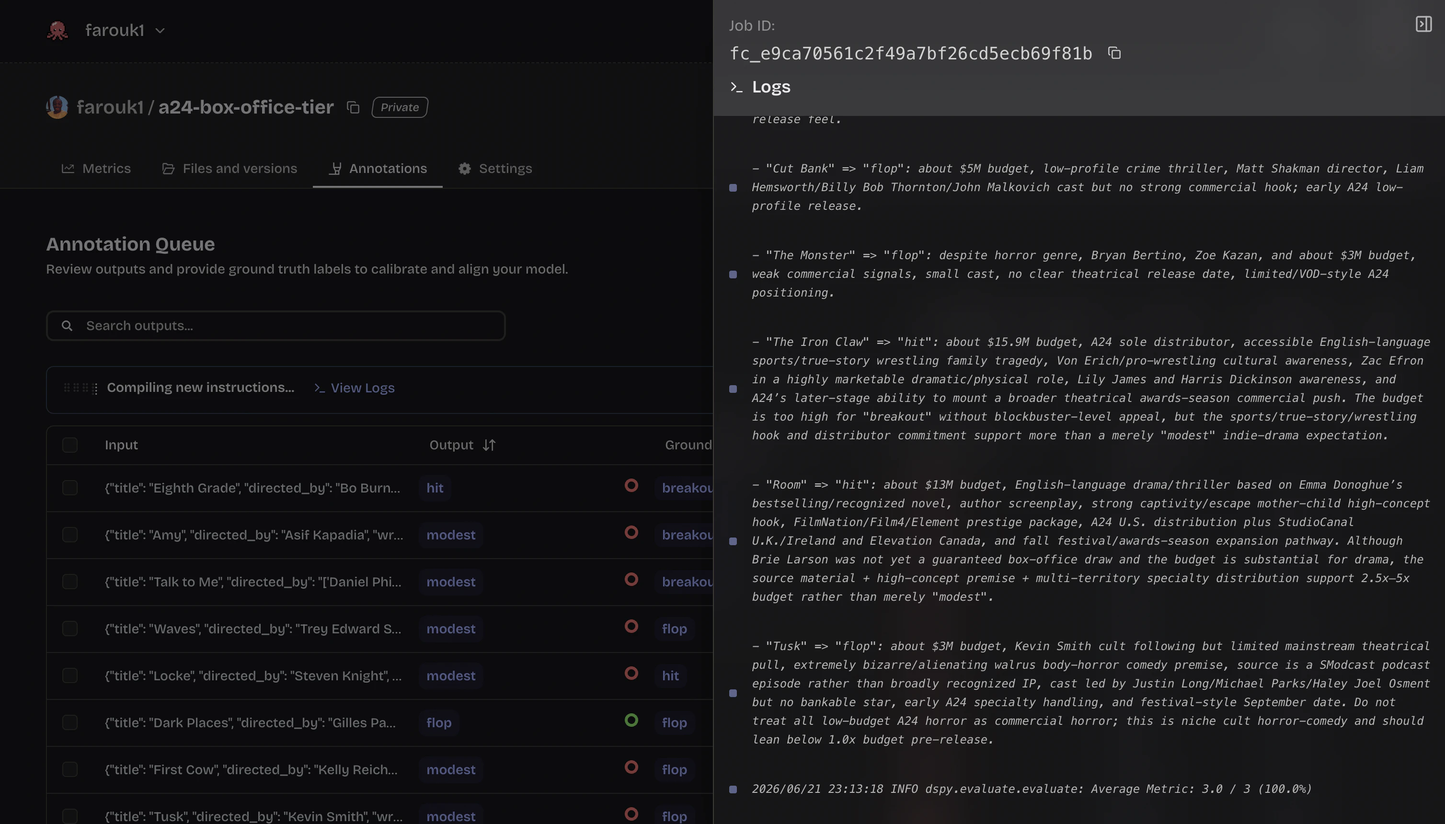Viewport: 1445px width, 824px height.
Task: Click the log bullet beside Tusk log entry
Action: click(733, 693)
